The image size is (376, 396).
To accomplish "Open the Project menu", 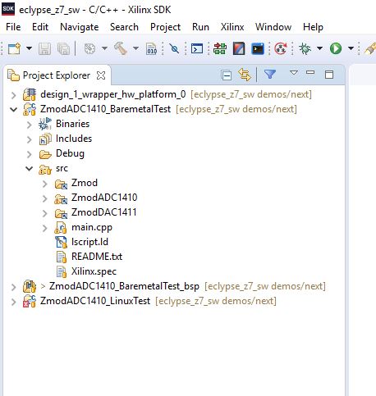I will 165,27.
